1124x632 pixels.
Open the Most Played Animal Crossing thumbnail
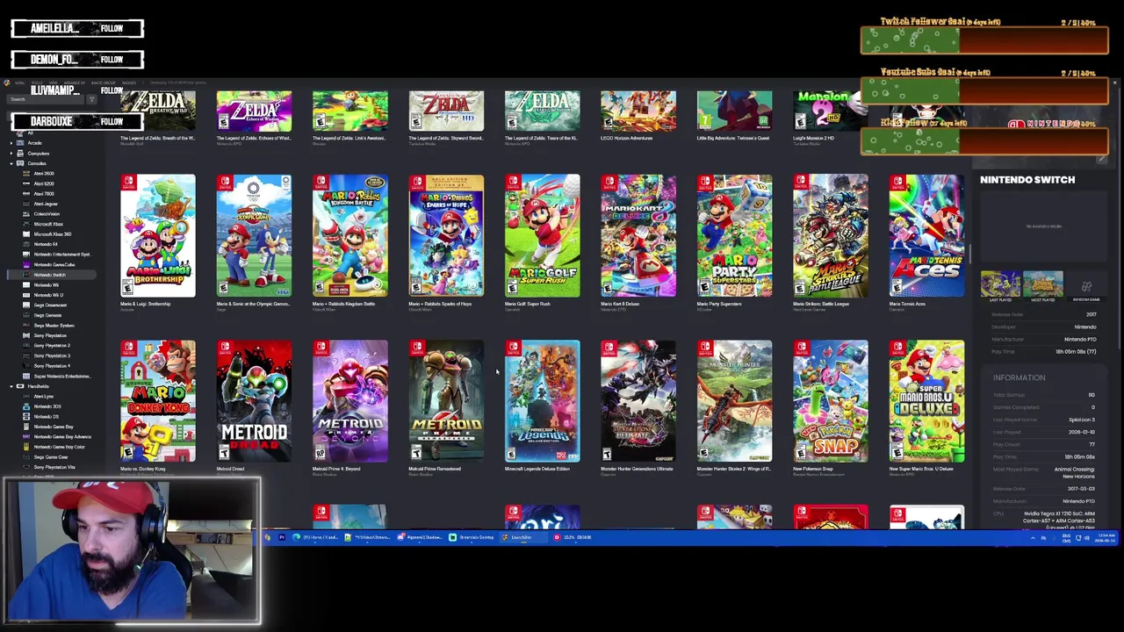(1043, 285)
